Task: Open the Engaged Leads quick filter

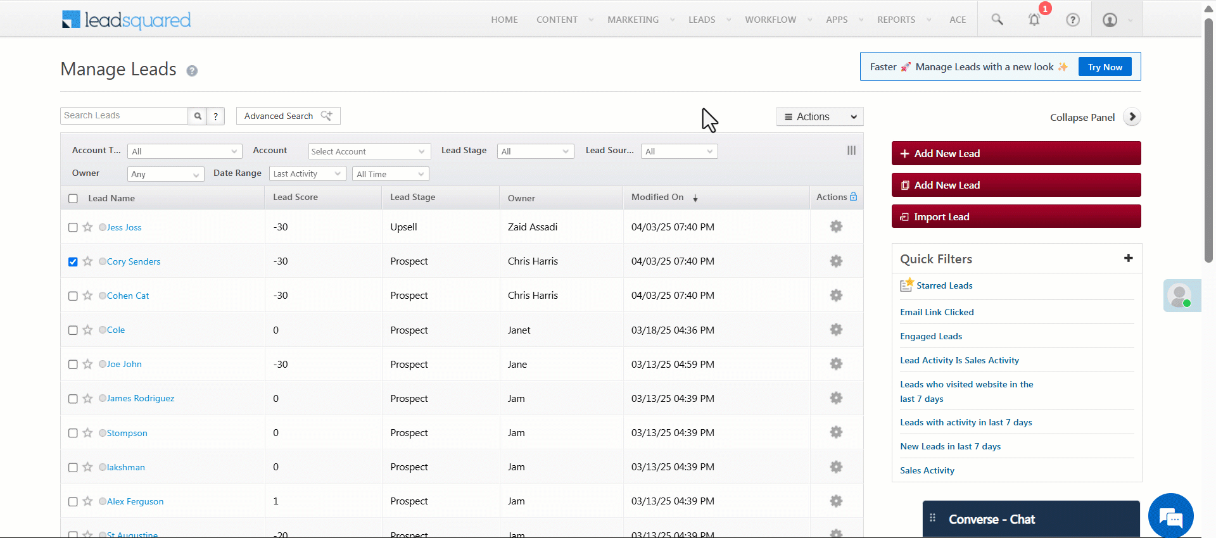Action: click(x=931, y=337)
